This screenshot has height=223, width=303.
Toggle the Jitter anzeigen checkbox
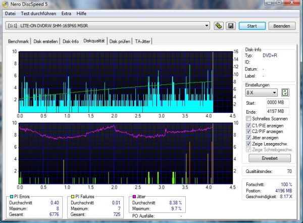[248, 138]
